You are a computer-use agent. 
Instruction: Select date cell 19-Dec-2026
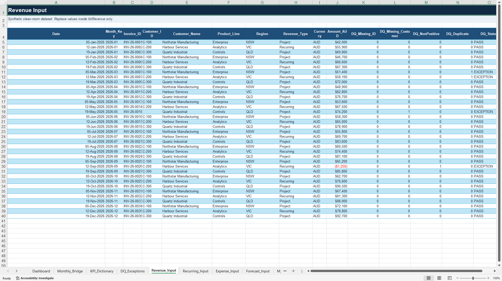click(x=56, y=216)
